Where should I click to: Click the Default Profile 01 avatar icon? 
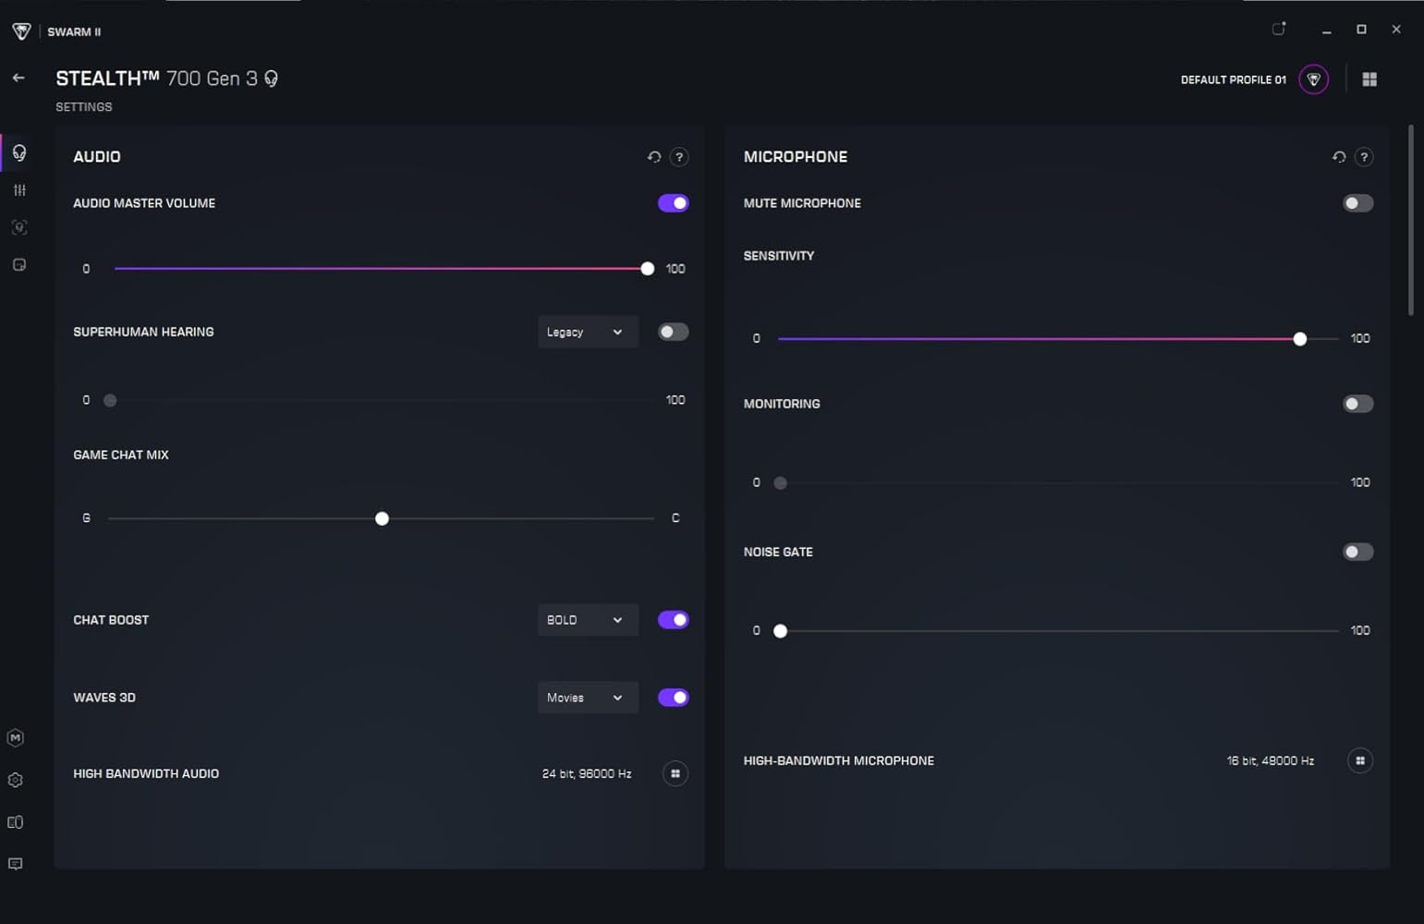pyautogui.click(x=1313, y=79)
